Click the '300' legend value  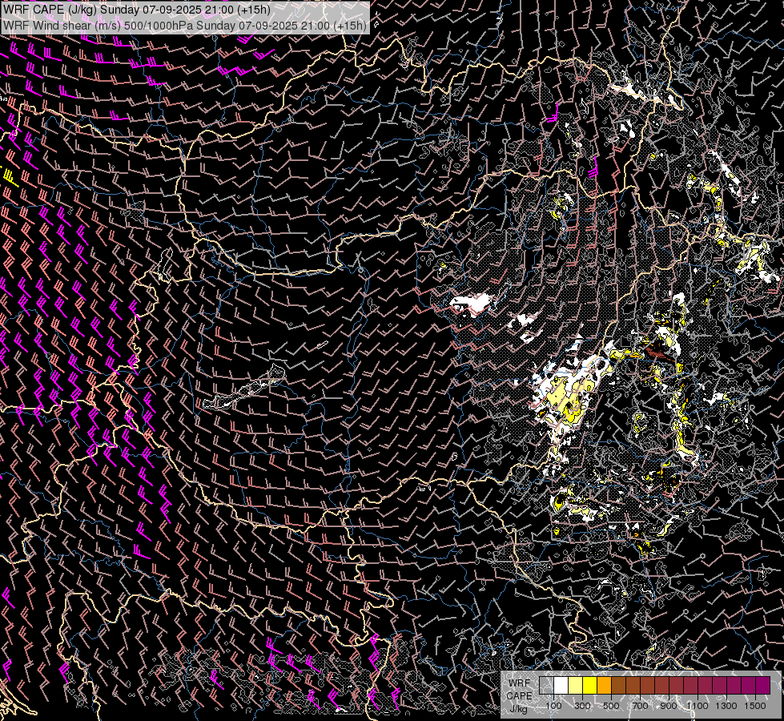click(582, 706)
